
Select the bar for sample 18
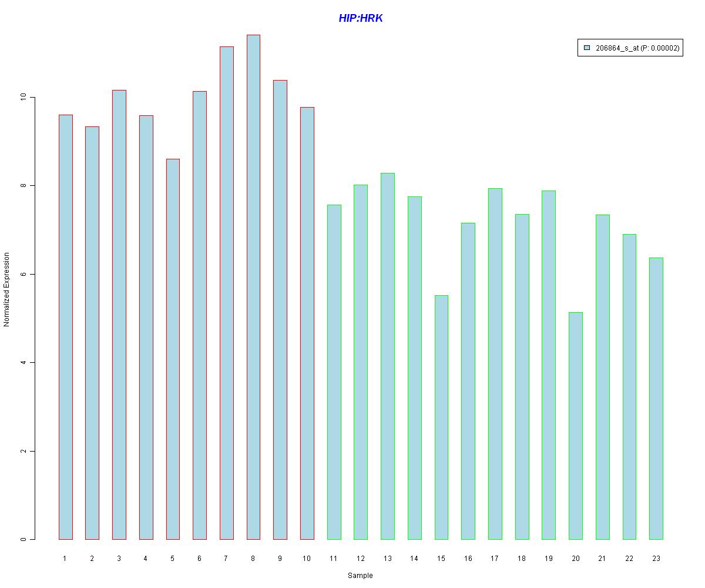522,376
